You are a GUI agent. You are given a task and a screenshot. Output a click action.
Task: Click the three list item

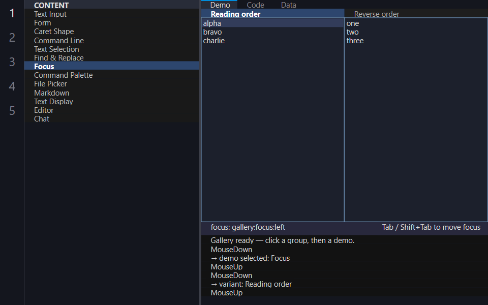coord(416,41)
